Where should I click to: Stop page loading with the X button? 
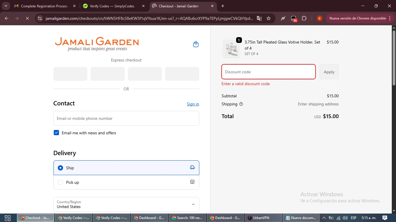pos(27,18)
